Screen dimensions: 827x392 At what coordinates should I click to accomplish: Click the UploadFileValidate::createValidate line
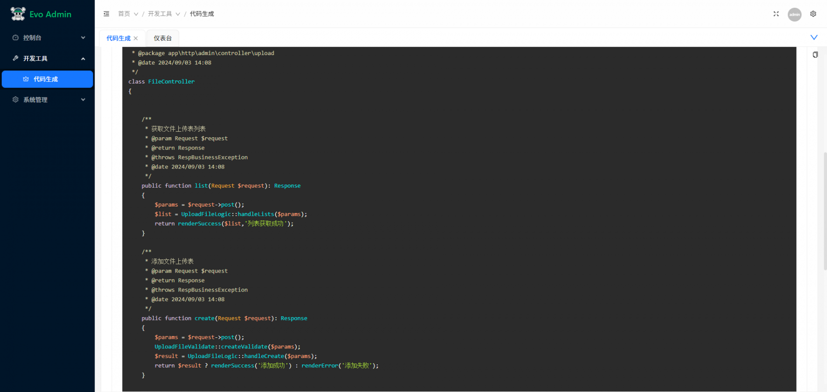pos(227,347)
